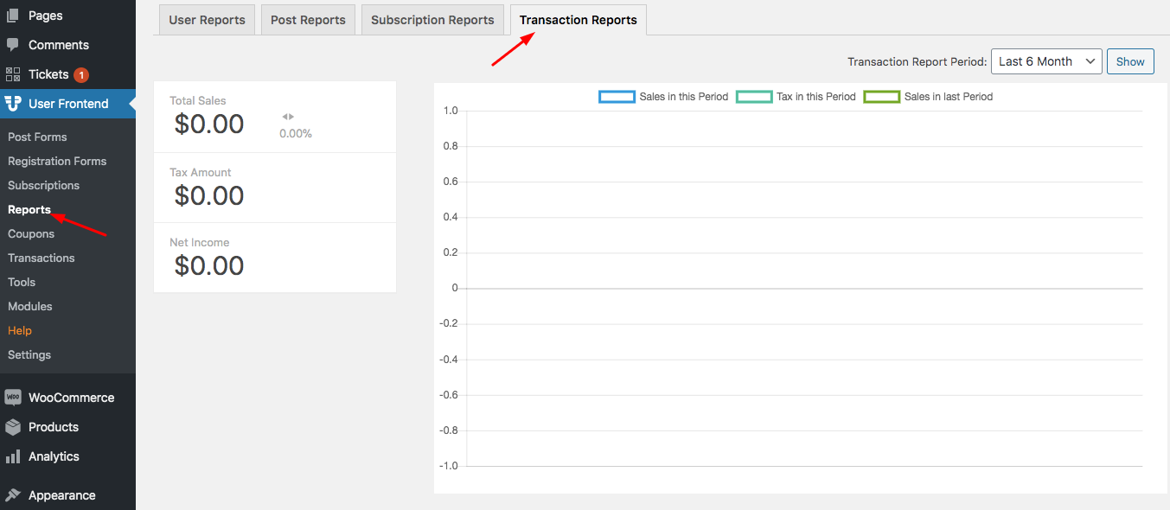Open the Help link in the sidebar
This screenshot has height=510, width=1170.
[x=19, y=330]
